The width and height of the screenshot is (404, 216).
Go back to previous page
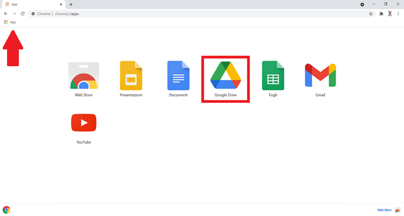[x=6, y=14]
